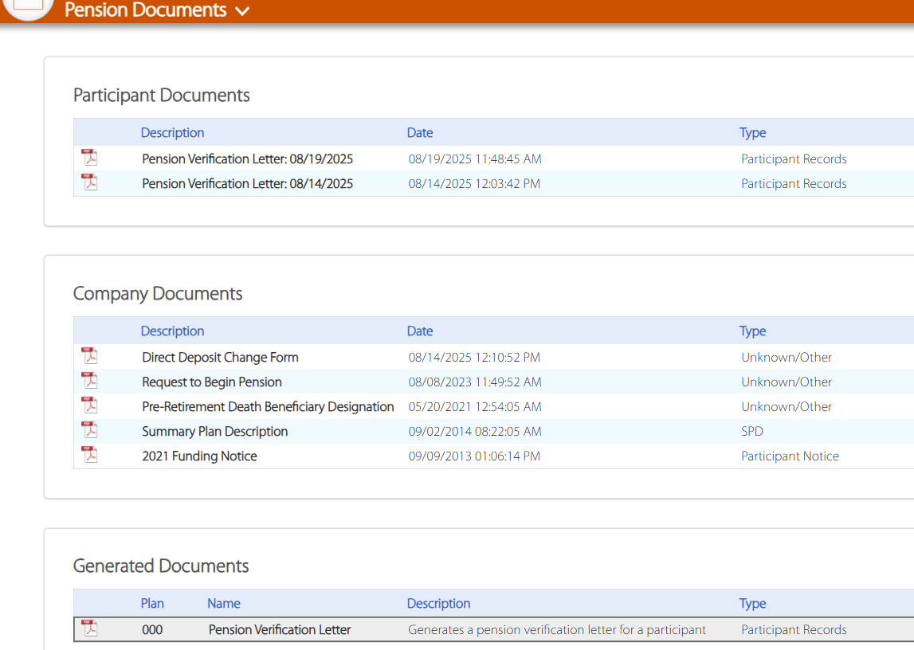914x650 pixels.
Task: Click PDF icon in Generated Documents row
Action: click(89, 628)
